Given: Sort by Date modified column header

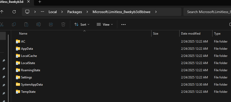Looking at the screenshot, I should 191,34.
